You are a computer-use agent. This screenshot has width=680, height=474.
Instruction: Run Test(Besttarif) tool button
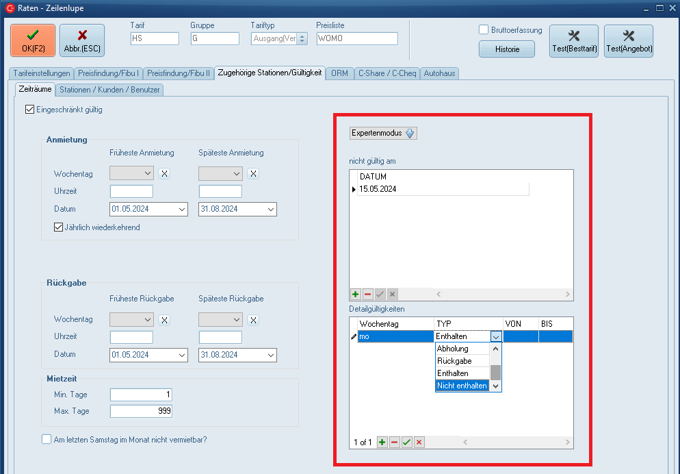point(574,41)
